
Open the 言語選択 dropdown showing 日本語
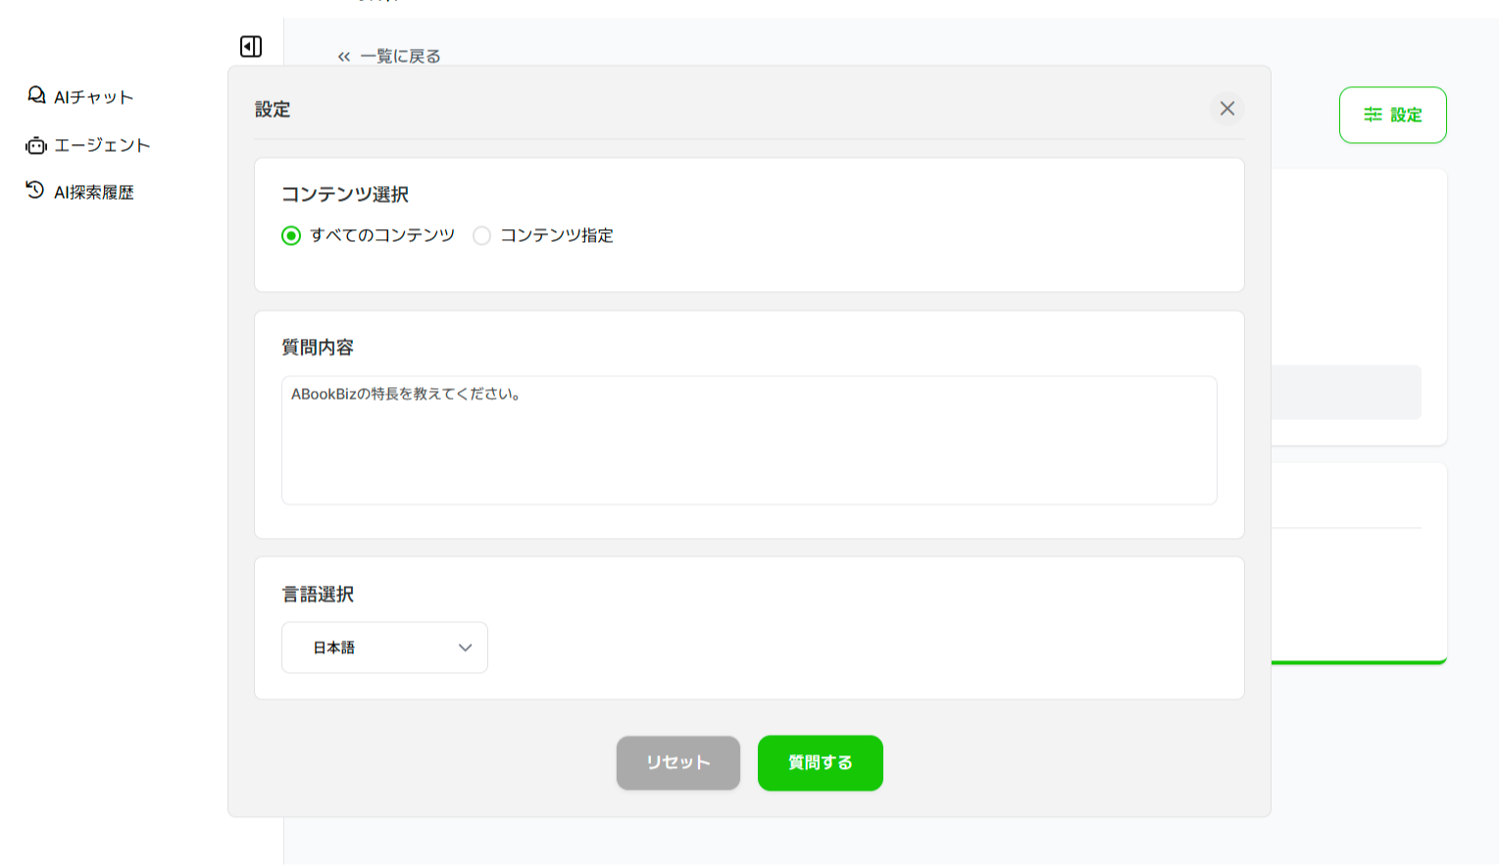pos(384,648)
